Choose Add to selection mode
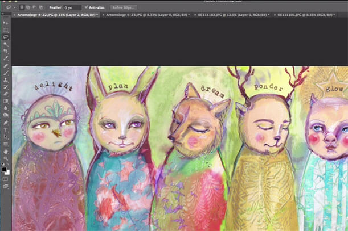This screenshot has height=231, width=348. (28, 7)
